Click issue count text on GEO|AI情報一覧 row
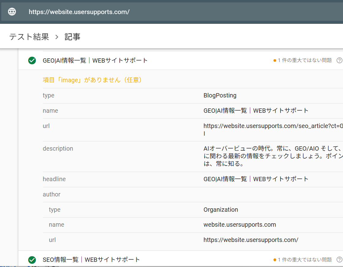343x267 pixels. coord(305,60)
